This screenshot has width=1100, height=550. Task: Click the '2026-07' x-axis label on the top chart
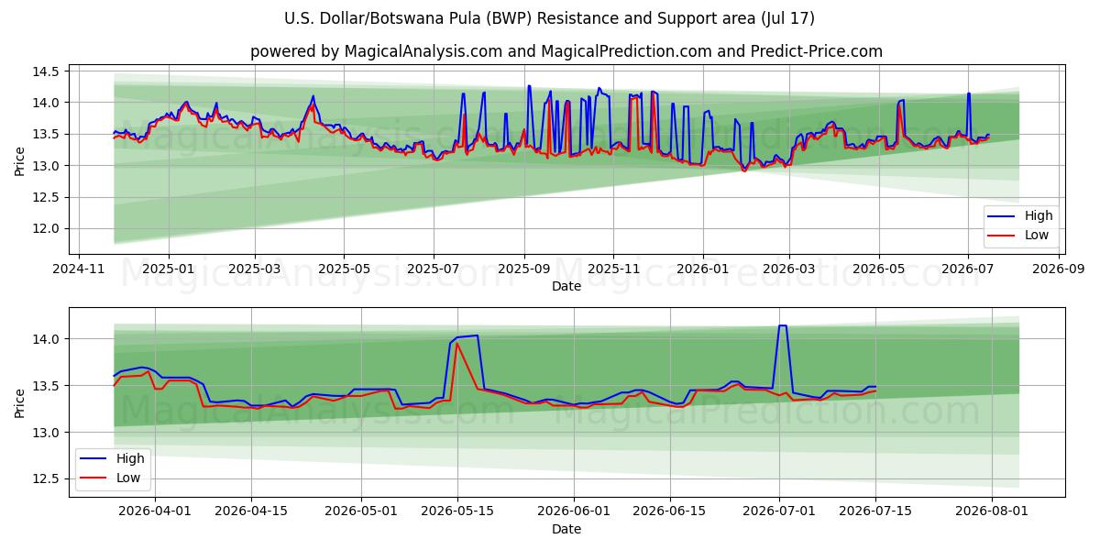point(968,270)
